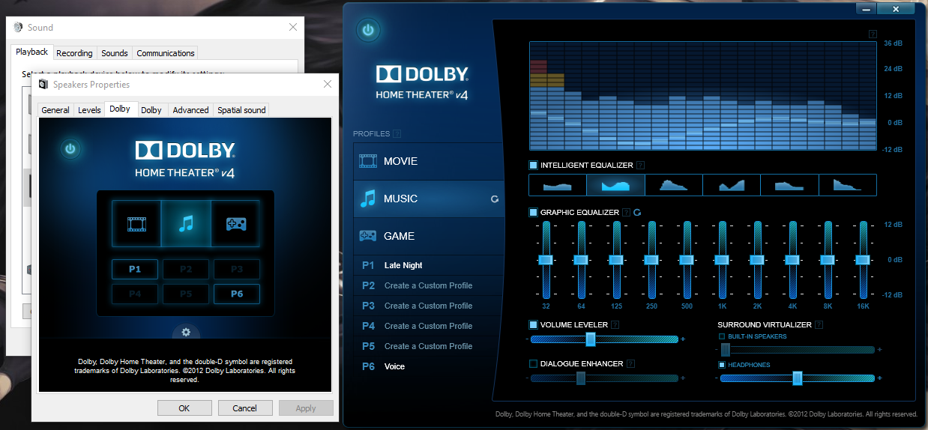Open Graphic Equalizer help icon
This screenshot has width=928, height=430.
[626, 213]
